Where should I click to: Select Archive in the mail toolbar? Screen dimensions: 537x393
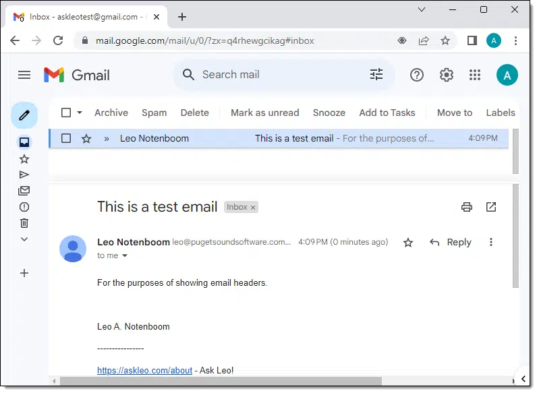pos(111,113)
